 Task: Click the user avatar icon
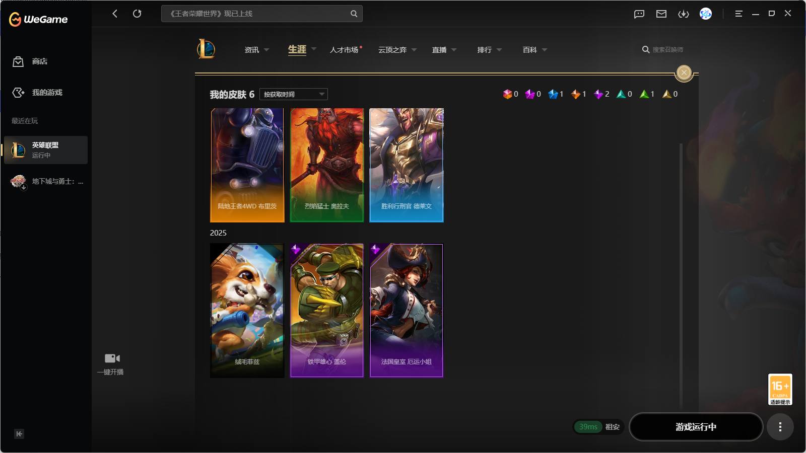click(x=706, y=14)
